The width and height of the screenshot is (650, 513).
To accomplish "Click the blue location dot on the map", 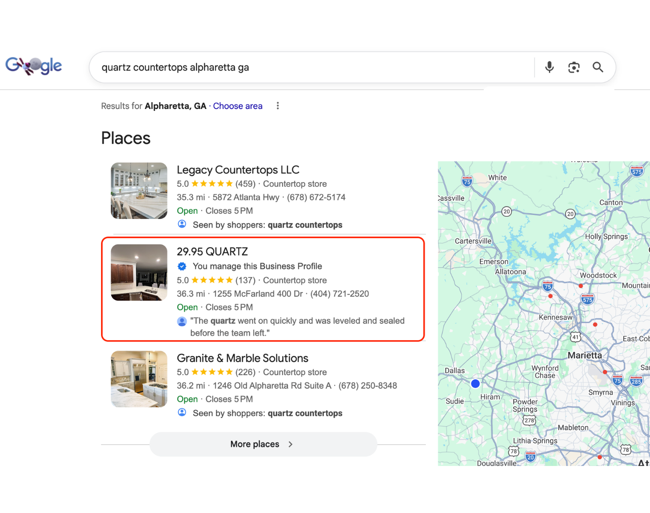I will (475, 383).
